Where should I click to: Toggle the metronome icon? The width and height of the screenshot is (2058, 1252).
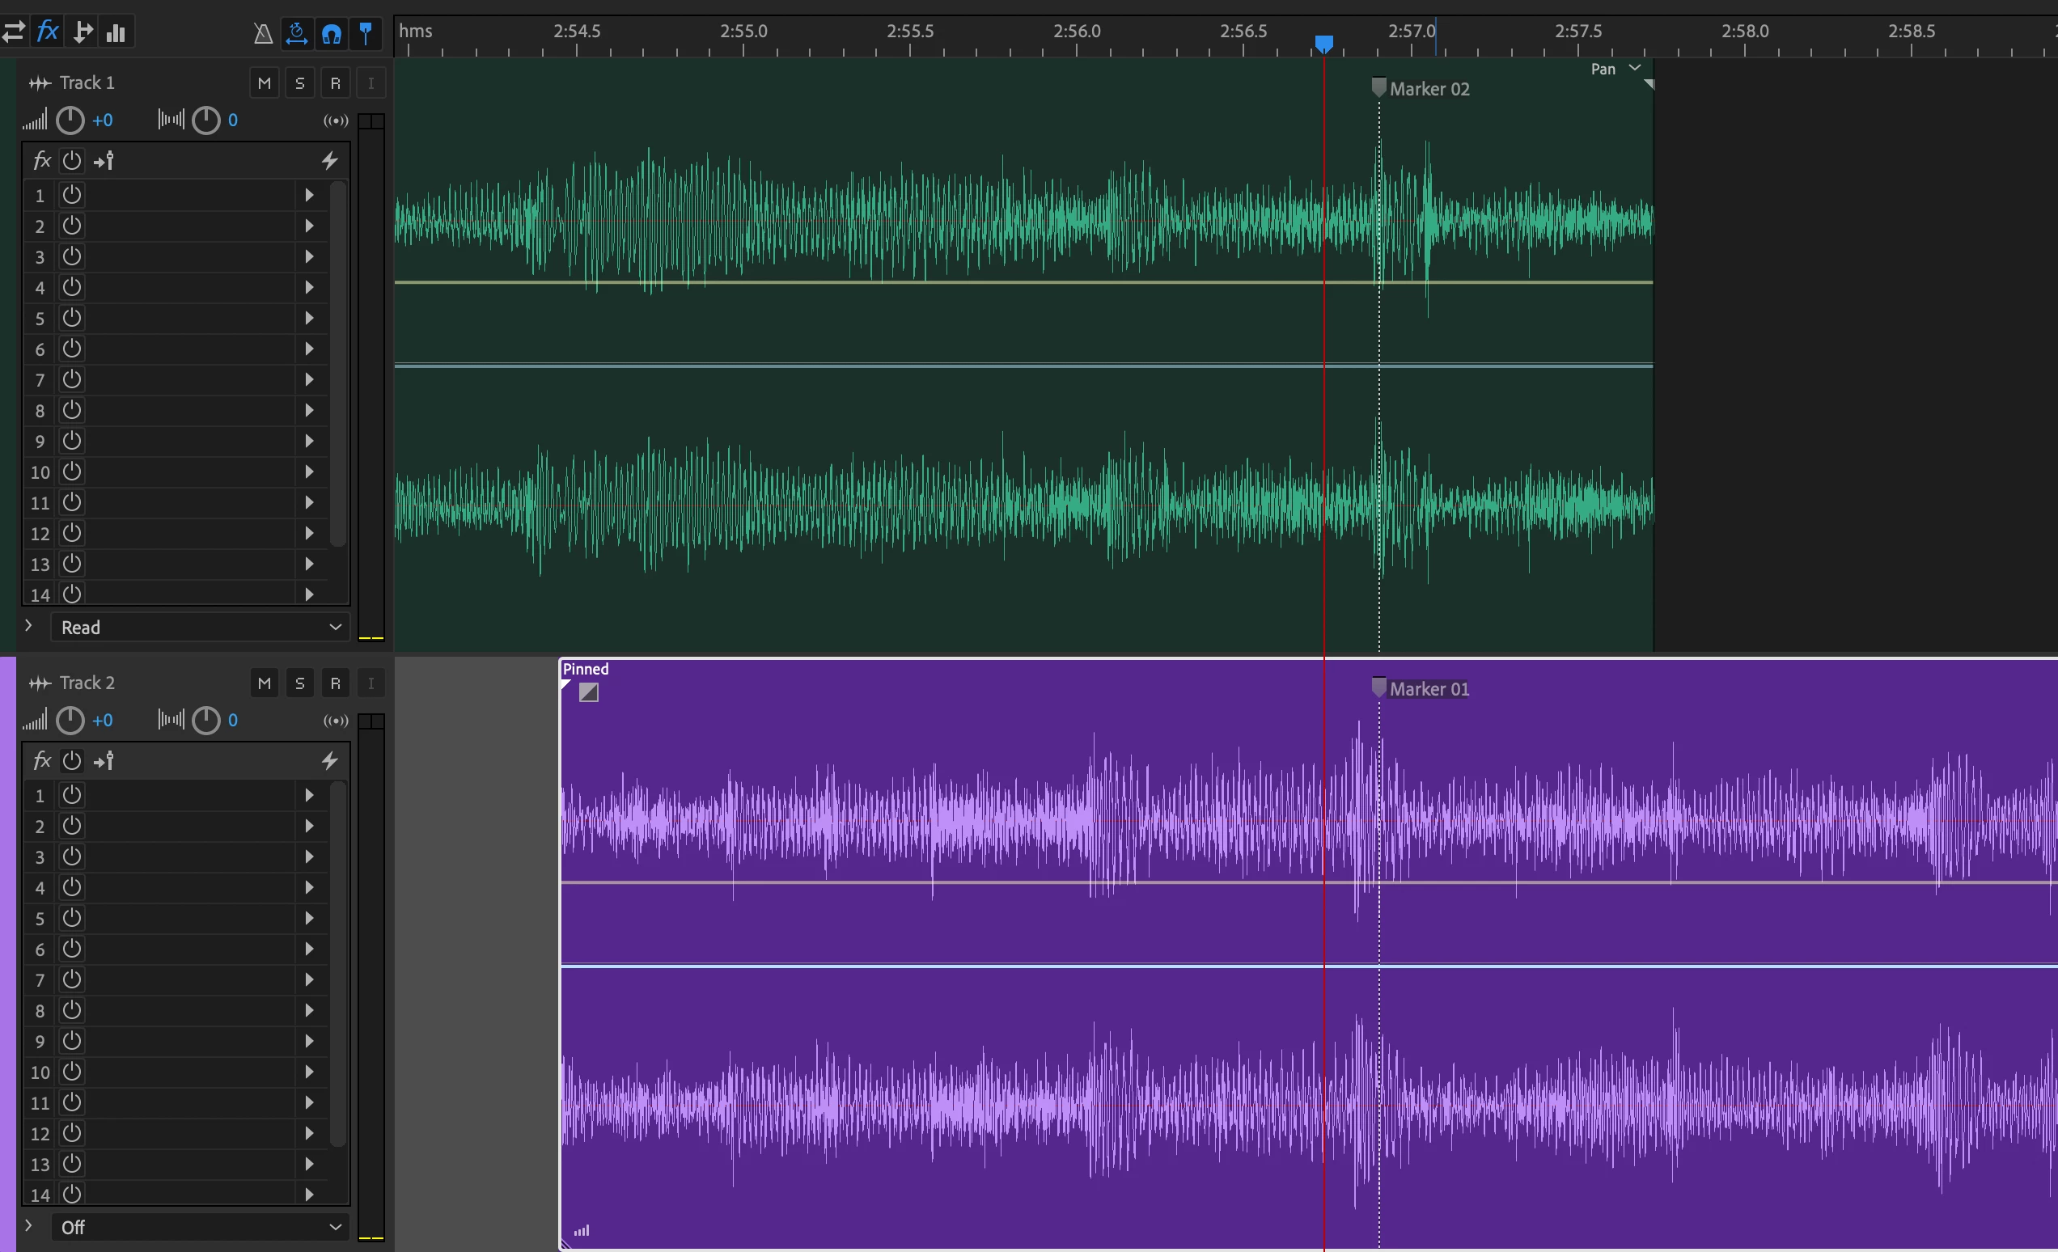262,33
